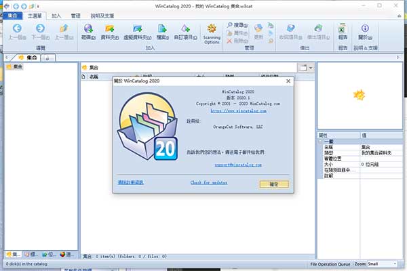The height and width of the screenshot is (271, 407).
Task: Click Check for updates link
Action: click(209, 182)
